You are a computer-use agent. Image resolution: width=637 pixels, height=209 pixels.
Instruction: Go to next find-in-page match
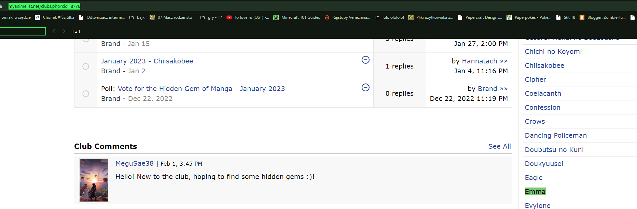[64, 31]
